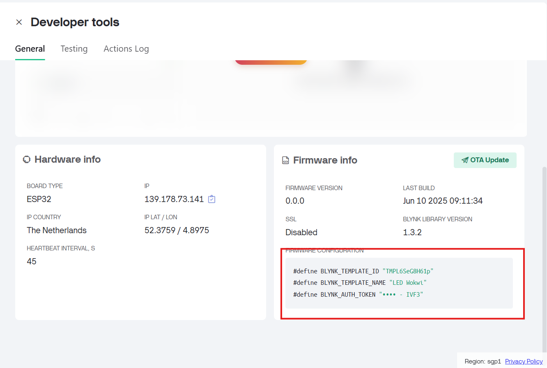
Task: Click the Developer tools title text
Action: [x=75, y=22]
